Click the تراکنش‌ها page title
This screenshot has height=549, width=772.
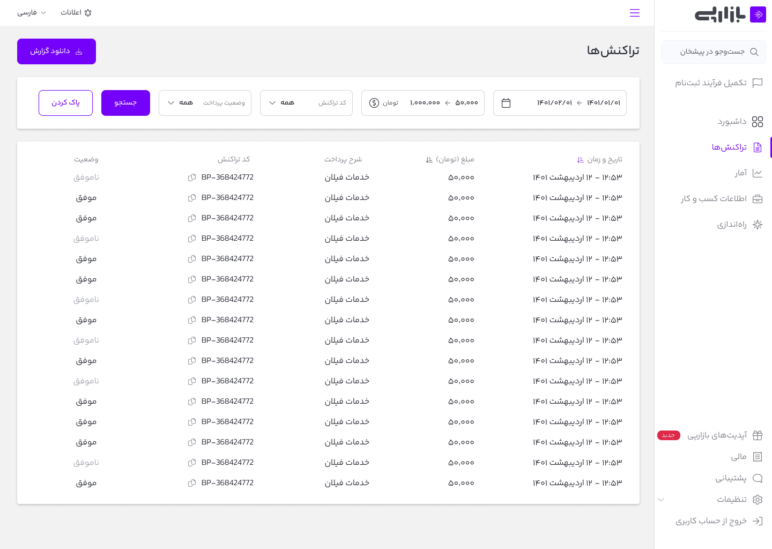pos(613,51)
